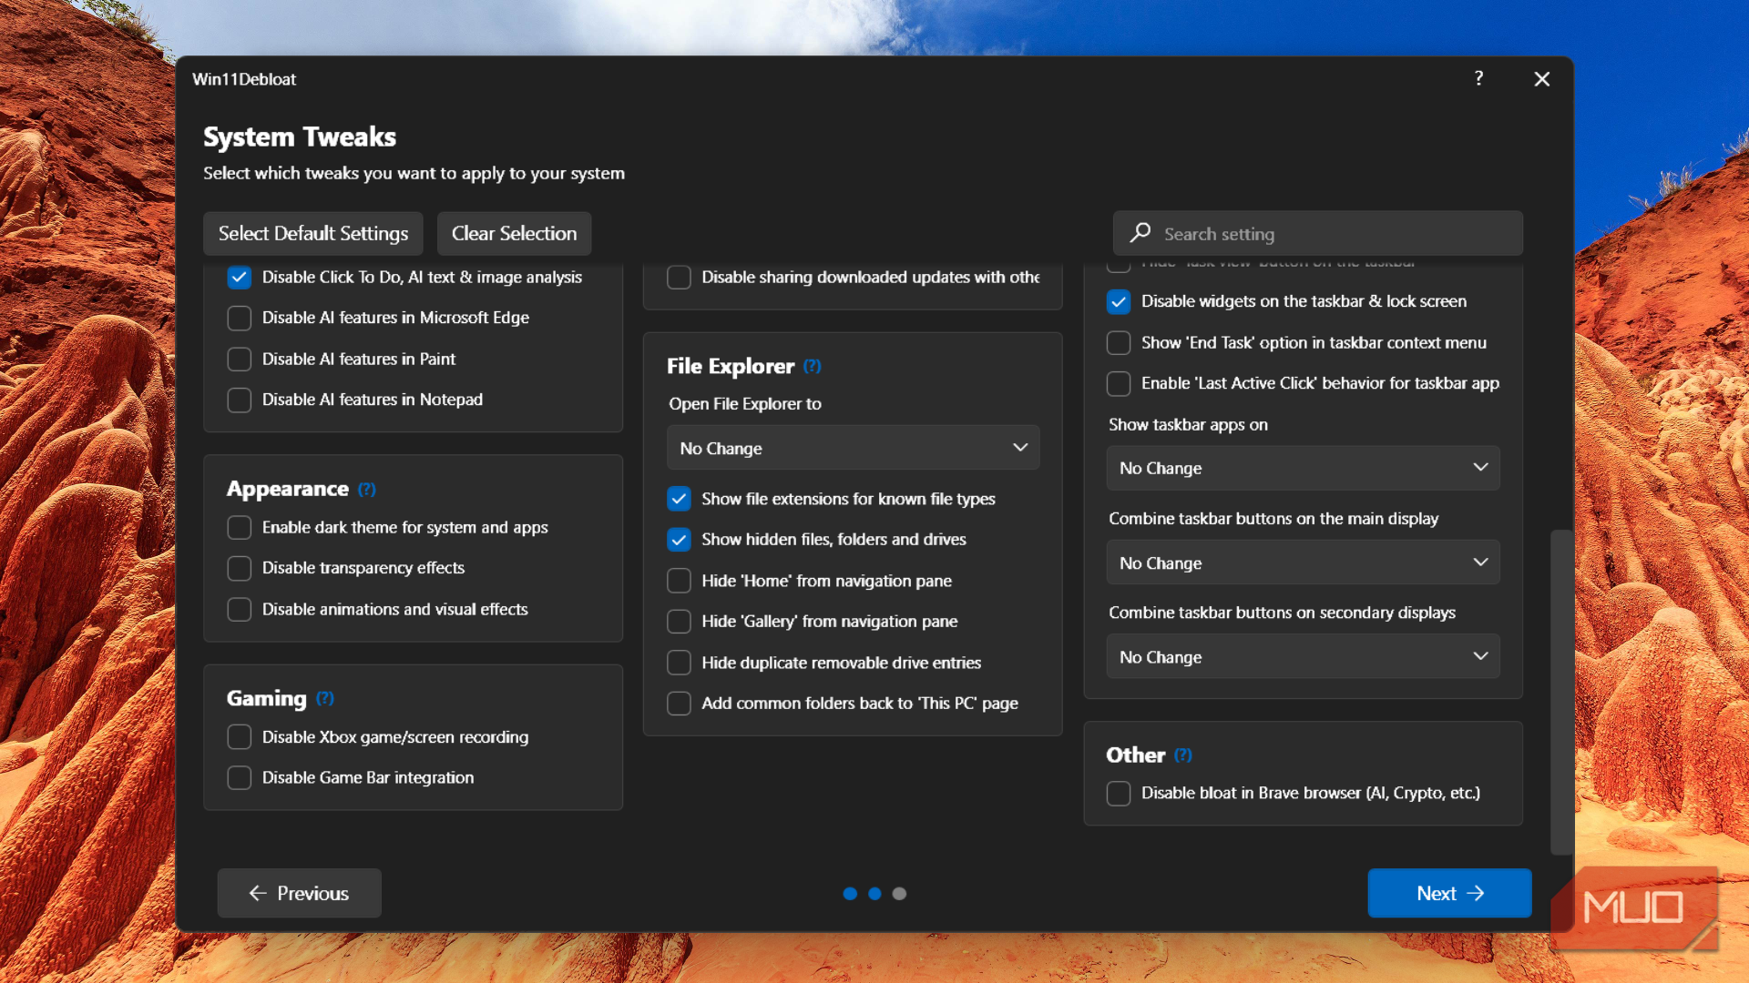The height and width of the screenshot is (983, 1749).
Task: Close the Win11Debloat window
Action: (x=1541, y=79)
